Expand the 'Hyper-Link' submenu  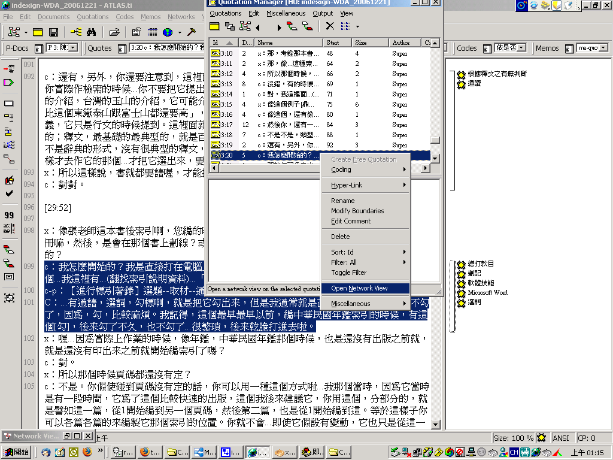point(365,186)
